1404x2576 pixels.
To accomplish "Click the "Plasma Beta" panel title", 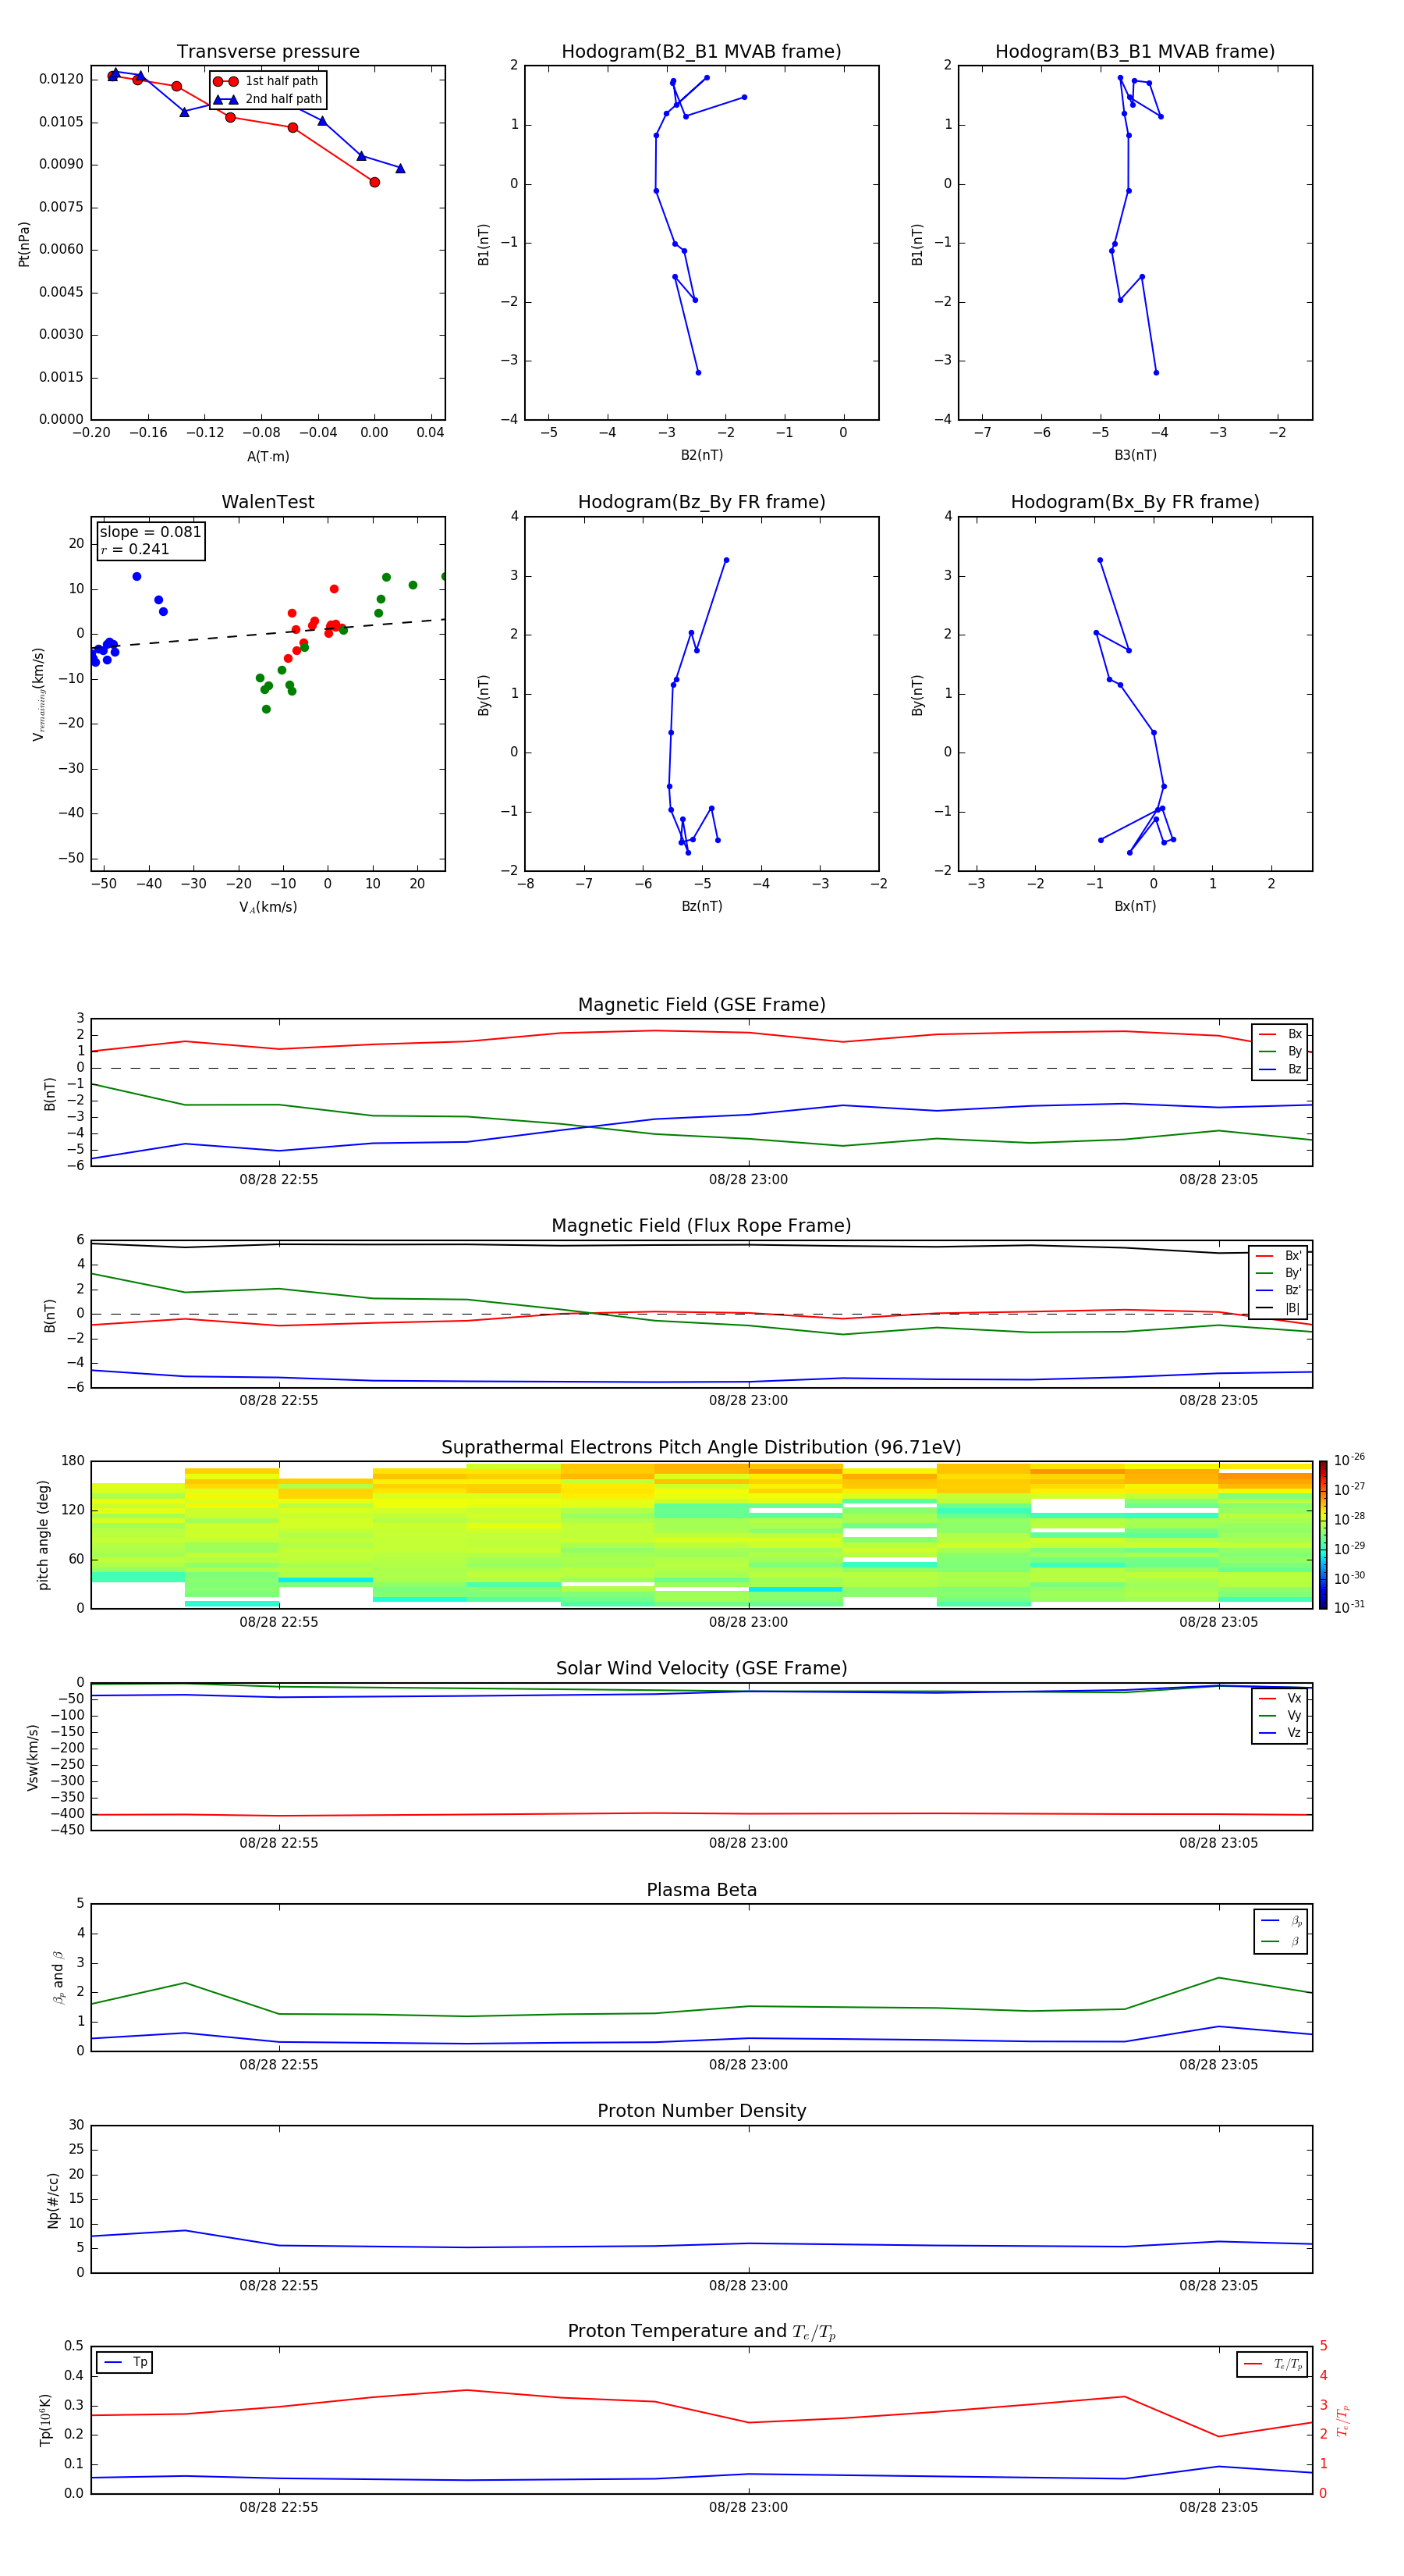I will pos(701,1891).
